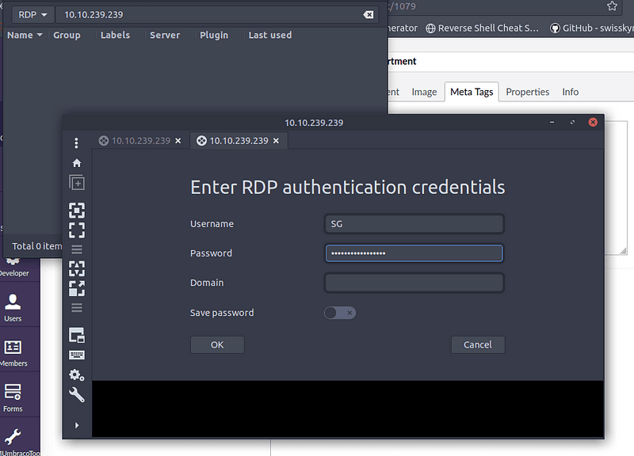Viewport: 634px width, 456px height.
Task: Expand the toolbar with bottom arrow
Action: 77,425
